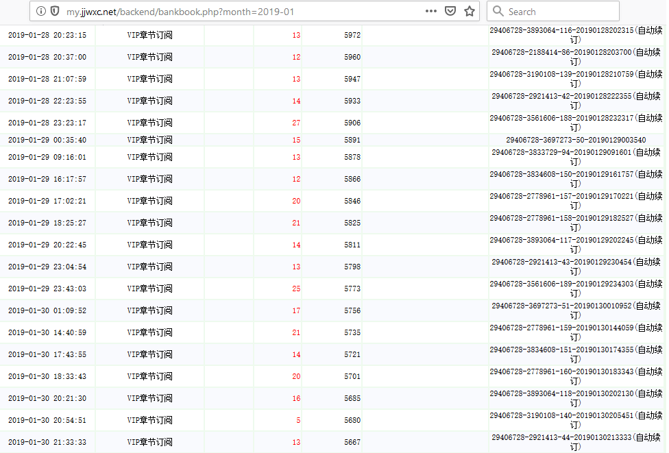The height and width of the screenshot is (453, 669).
Task: Focus the Search input field
Action: point(553,11)
